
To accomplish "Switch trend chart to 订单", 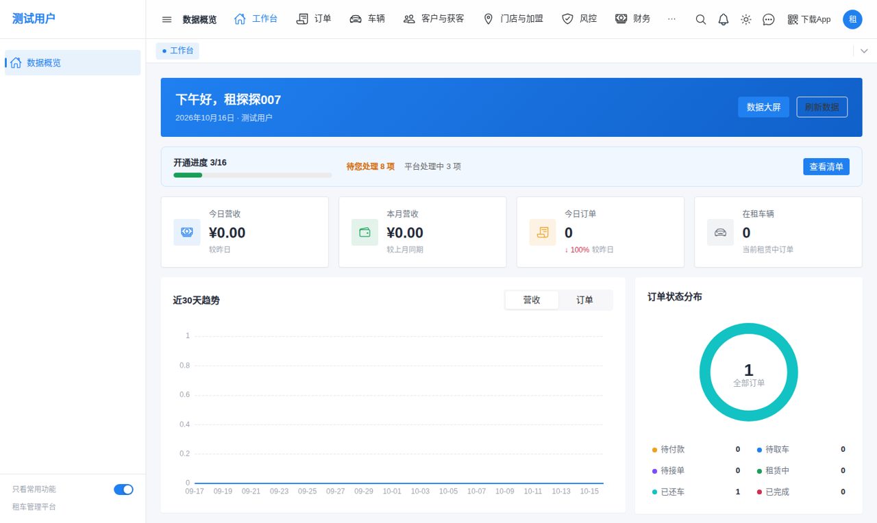I will tap(584, 300).
